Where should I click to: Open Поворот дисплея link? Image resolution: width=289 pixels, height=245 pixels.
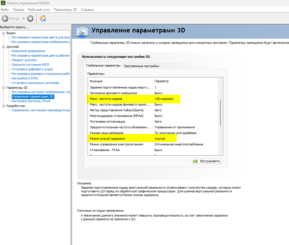coord(24,60)
